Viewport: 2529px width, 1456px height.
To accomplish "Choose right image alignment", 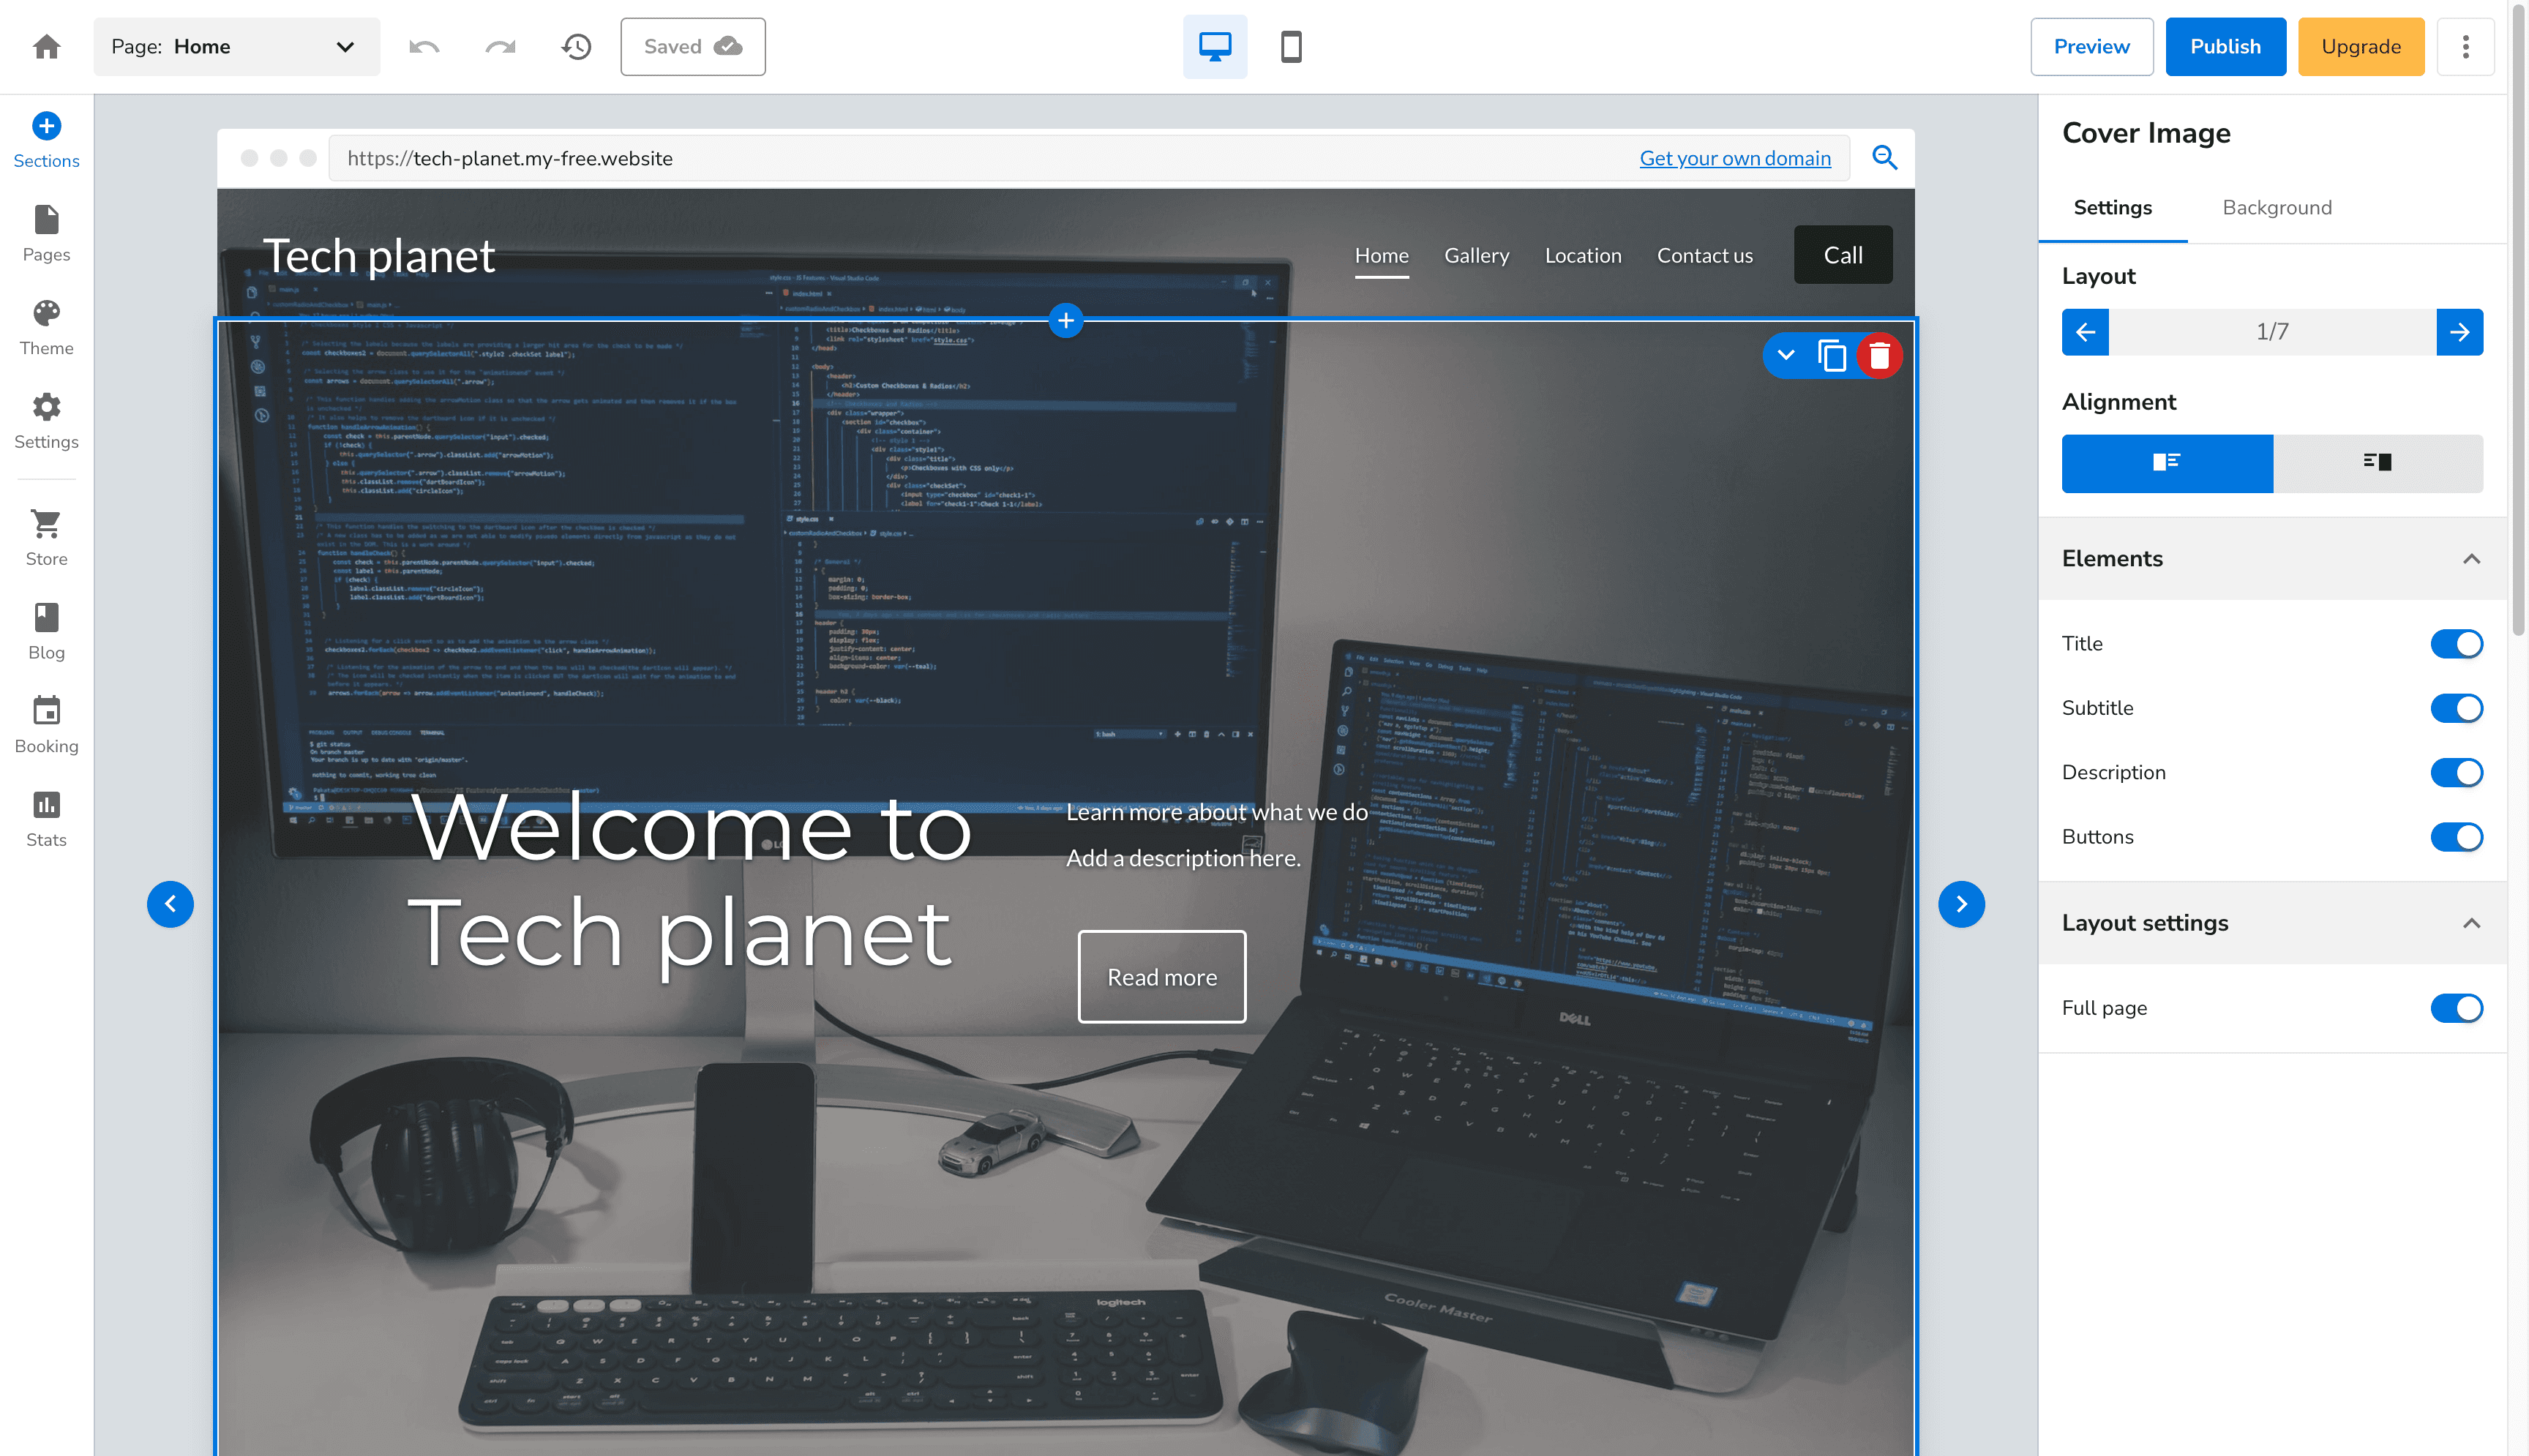I will [2377, 462].
